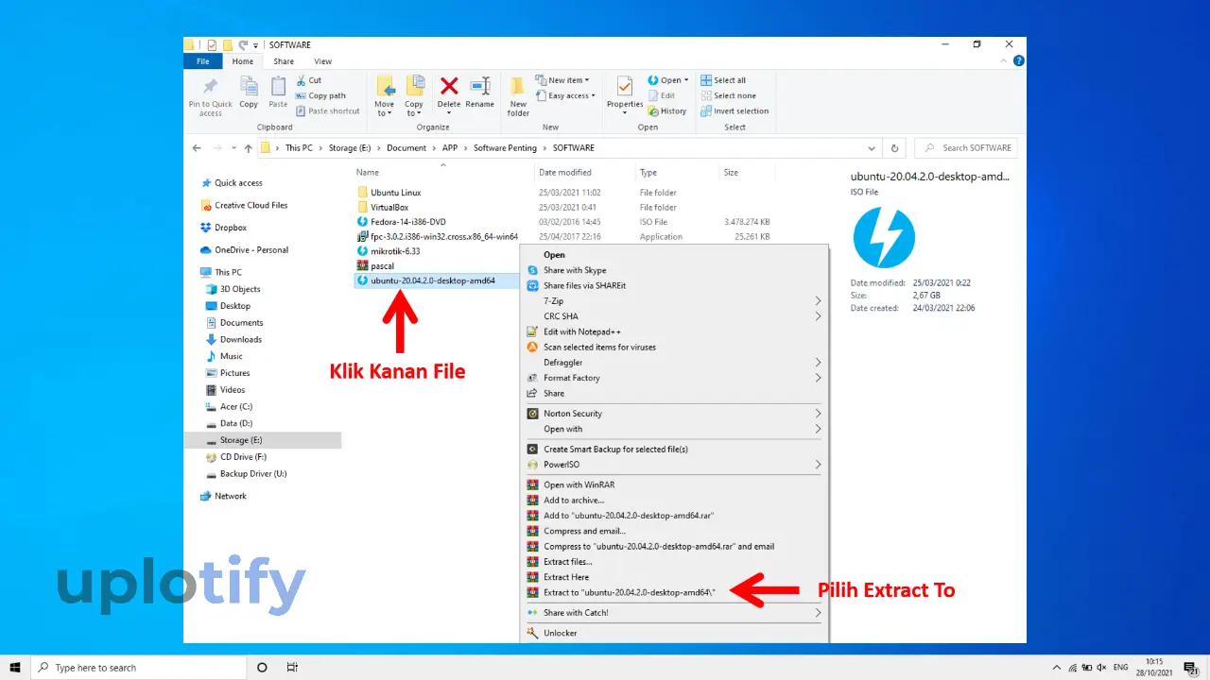The height and width of the screenshot is (680, 1210).
Task: Open the Copy to dropdown
Action: [414, 96]
